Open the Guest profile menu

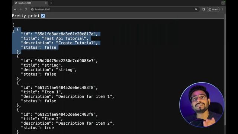pyautogui.click(x=213, y=9)
